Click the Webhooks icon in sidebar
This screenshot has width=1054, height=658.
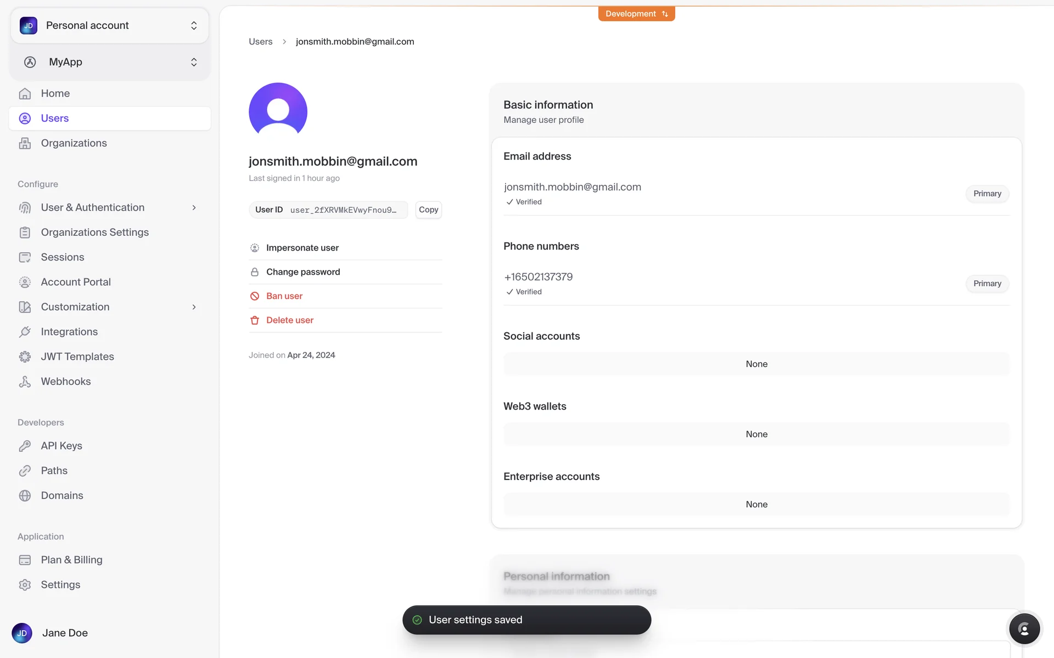[x=25, y=382]
